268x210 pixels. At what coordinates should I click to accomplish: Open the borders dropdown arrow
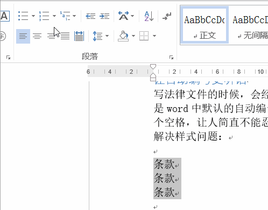[154, 36]
